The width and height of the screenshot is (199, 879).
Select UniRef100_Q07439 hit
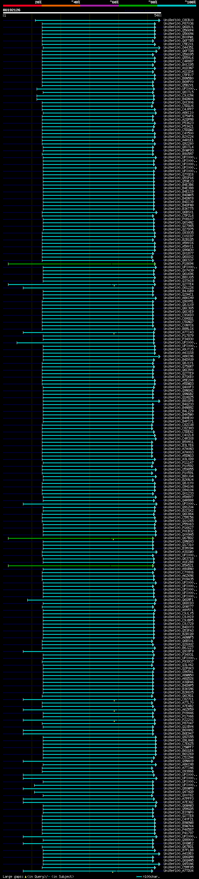[178, 271]
